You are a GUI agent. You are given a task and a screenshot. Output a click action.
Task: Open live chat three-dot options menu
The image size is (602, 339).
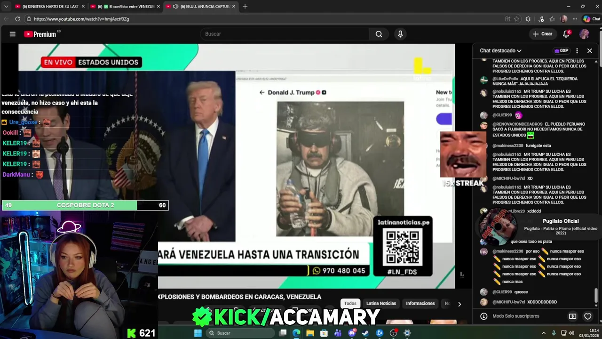[x=577, y=50]
